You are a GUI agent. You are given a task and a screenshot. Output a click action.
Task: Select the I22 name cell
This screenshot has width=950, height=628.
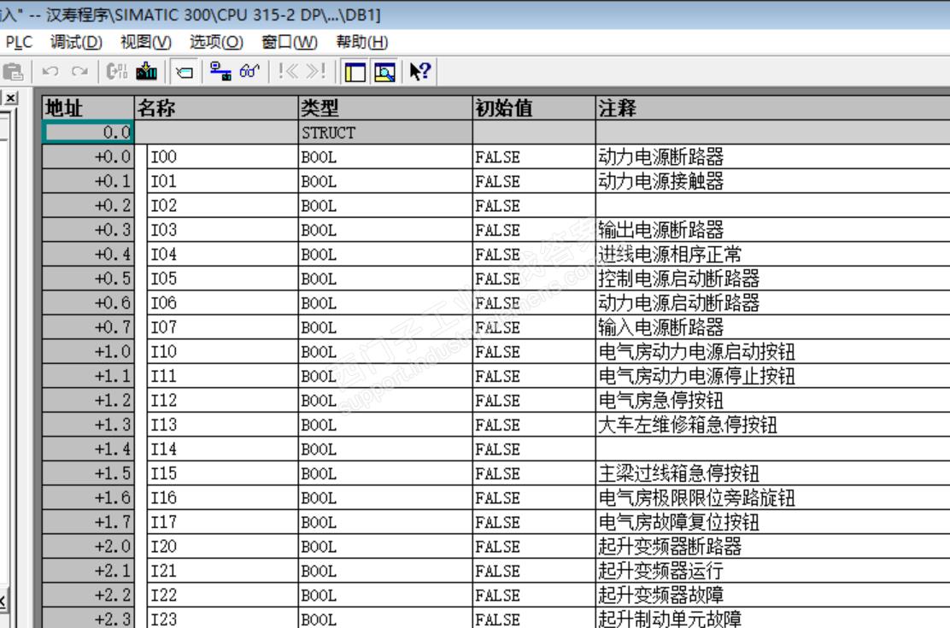click(x=222, y=595)
